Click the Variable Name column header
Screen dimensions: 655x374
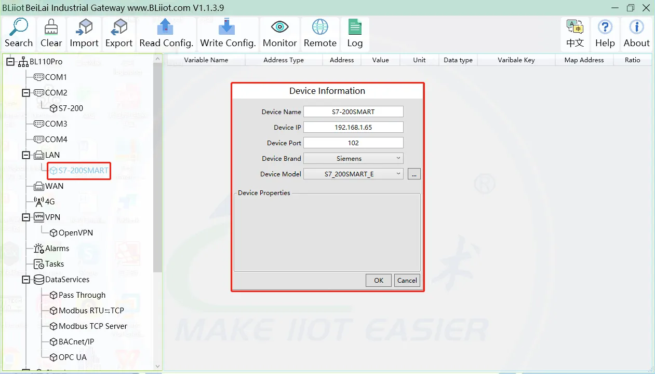[206, 60]
